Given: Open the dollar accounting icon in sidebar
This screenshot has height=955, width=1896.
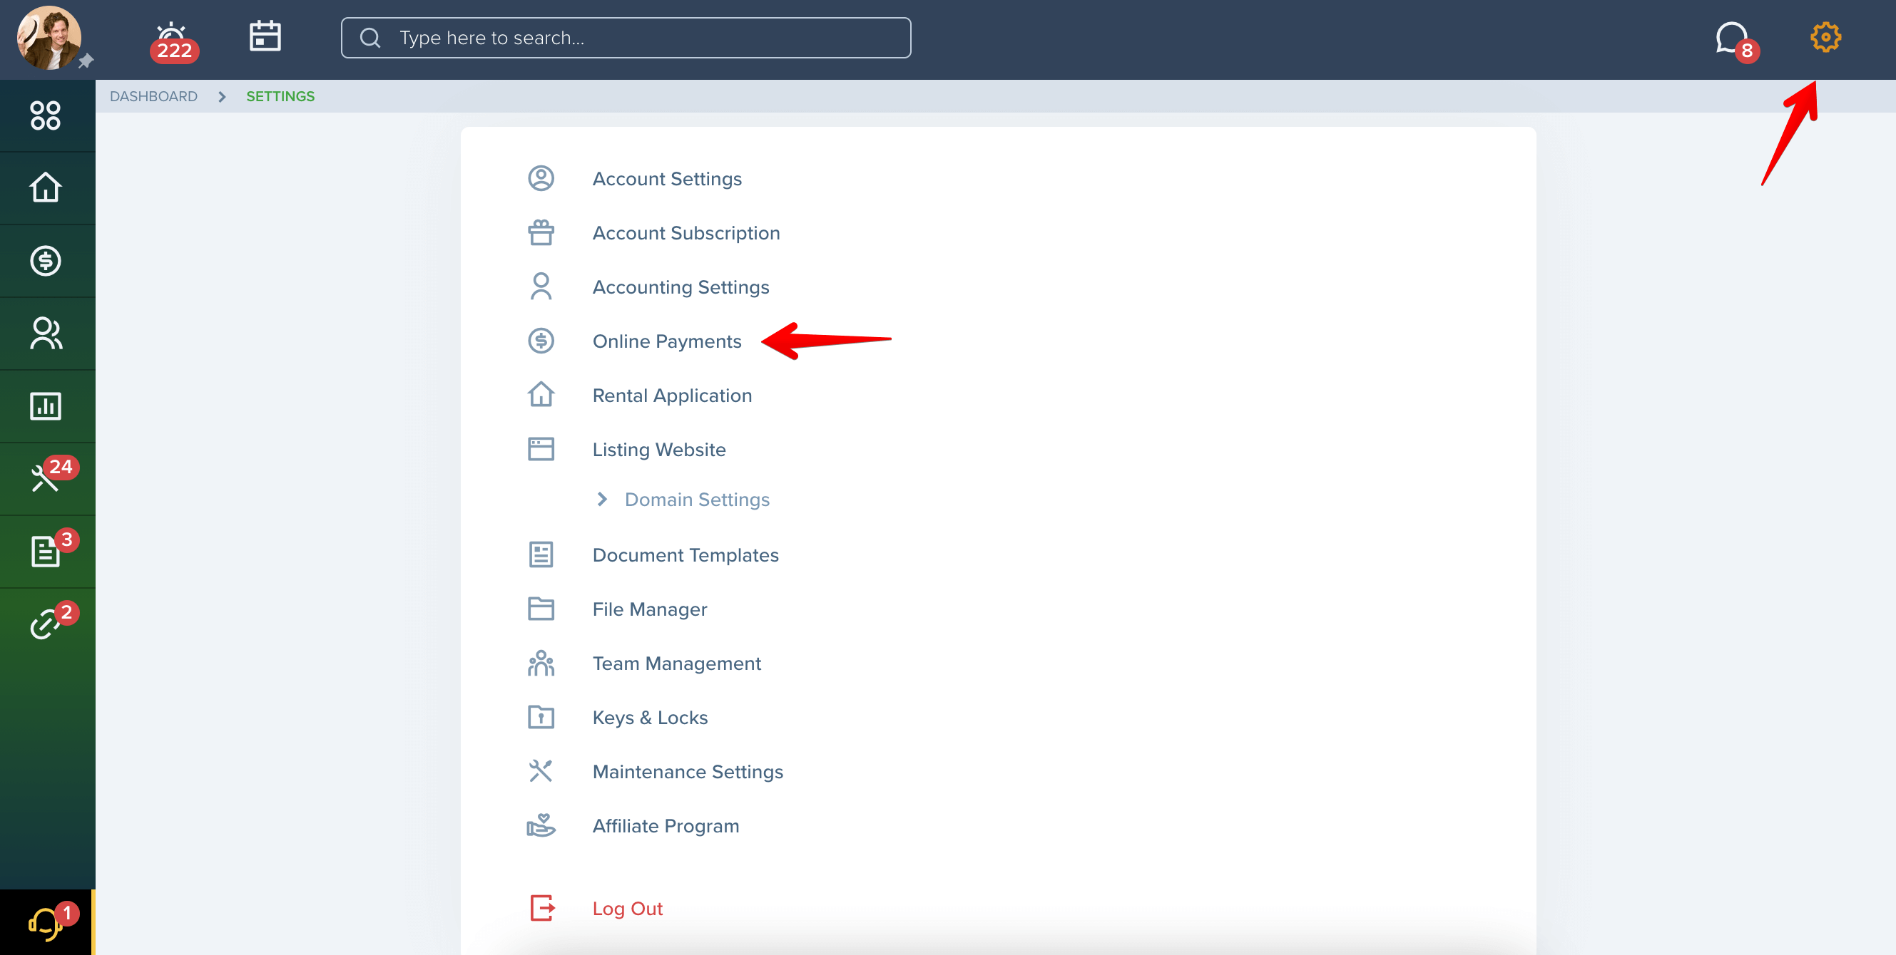Looking at the screenshot, I should (x=46, y=260).
